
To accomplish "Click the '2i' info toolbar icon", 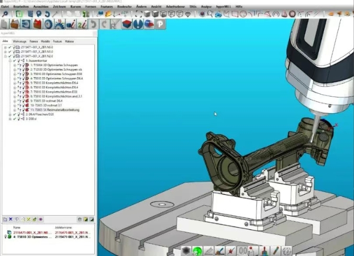I will (82, 24).
